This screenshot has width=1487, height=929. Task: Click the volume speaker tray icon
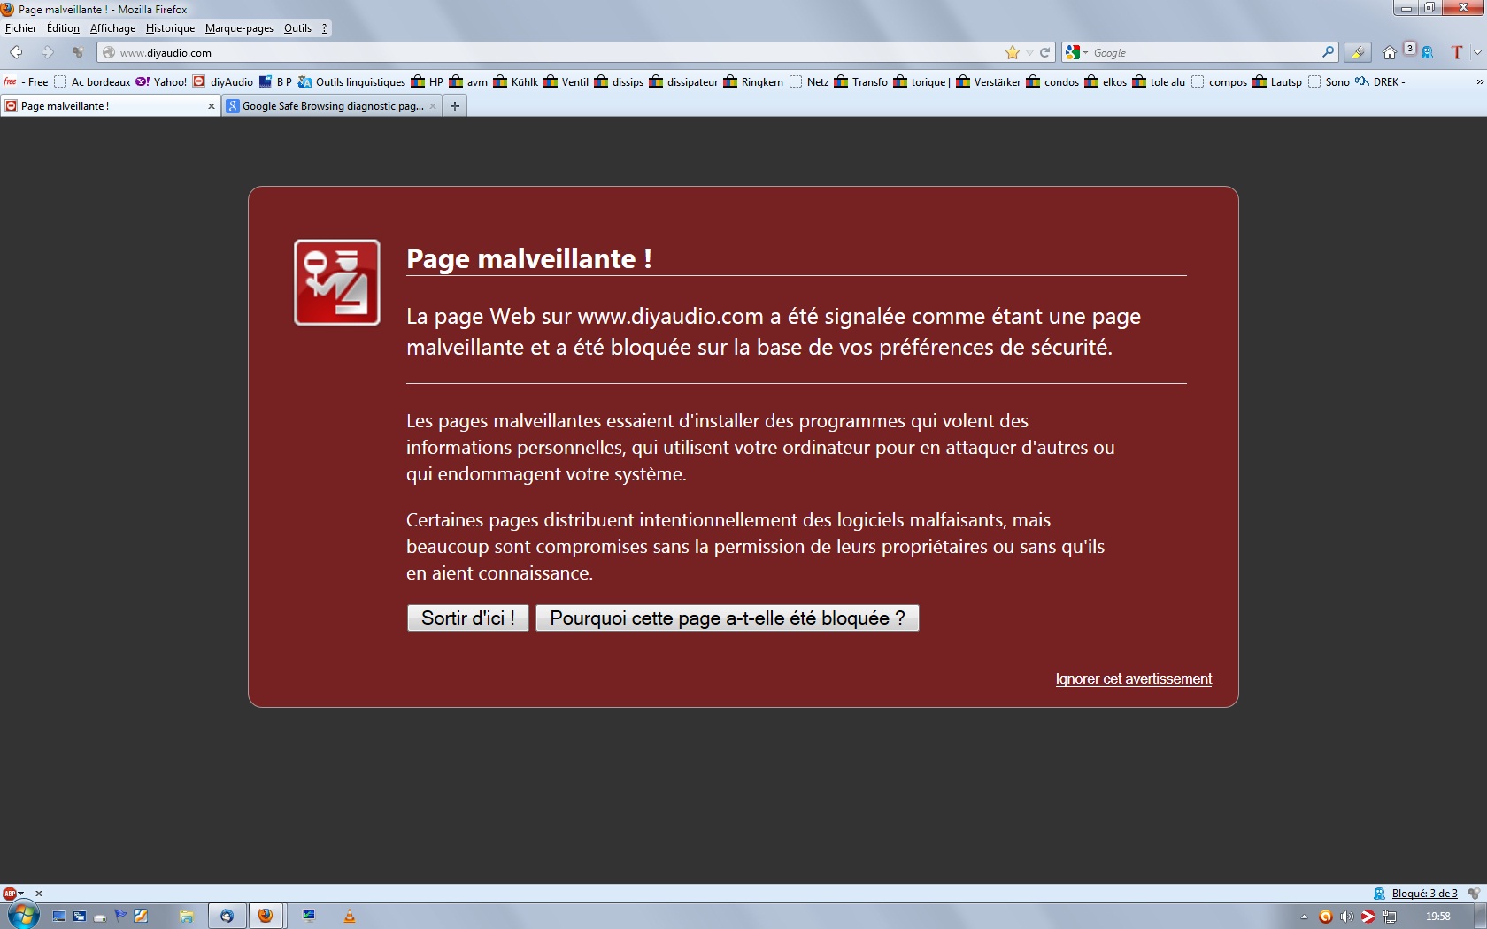[x=1346, y=917]
